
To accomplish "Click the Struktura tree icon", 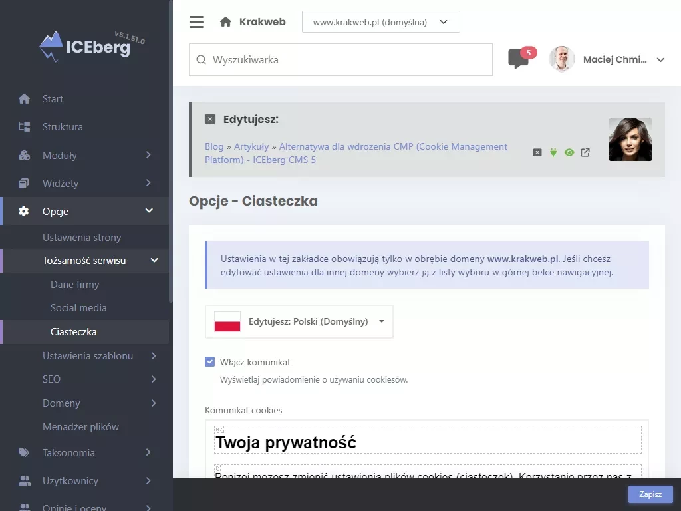I will tap(25, 127).
